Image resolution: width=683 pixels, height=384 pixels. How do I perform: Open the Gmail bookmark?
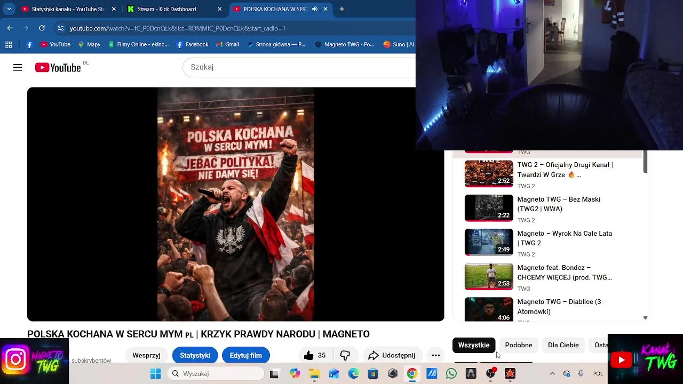[227, 44]
